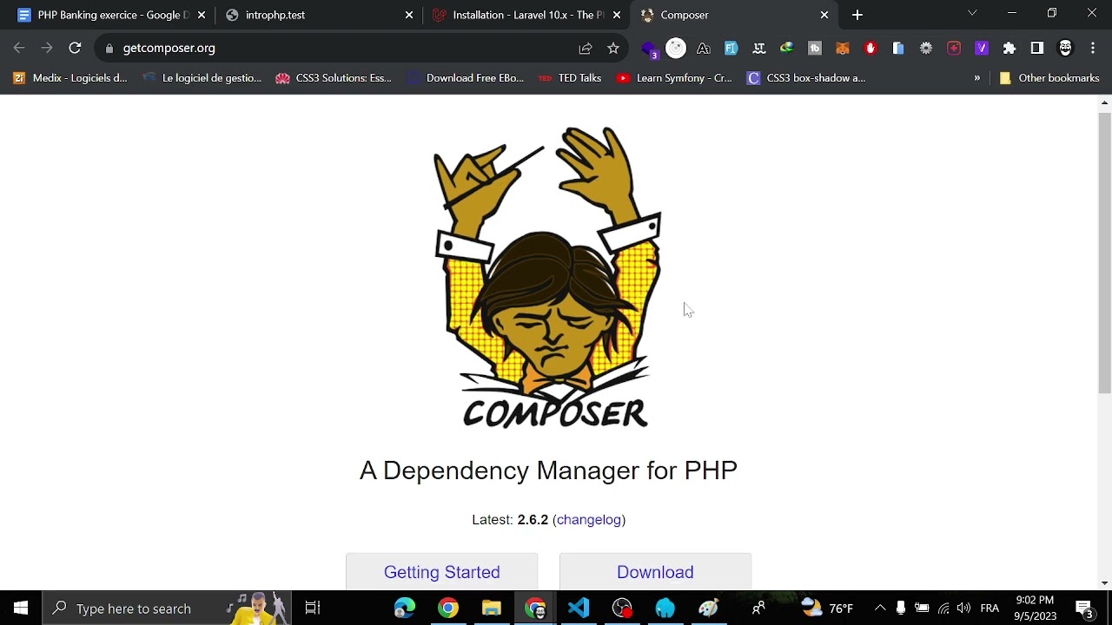Open the red hand ad blocker extension
This screenshot has height=625, width=1112.
pyautogui.click(x=870, y=49)
